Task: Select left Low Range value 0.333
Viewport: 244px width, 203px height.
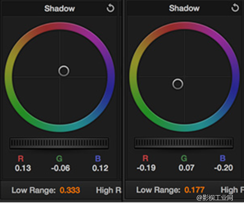Action: 70,190
